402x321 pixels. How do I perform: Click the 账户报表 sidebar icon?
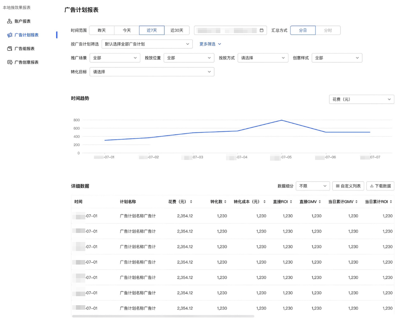pos(10,21)
